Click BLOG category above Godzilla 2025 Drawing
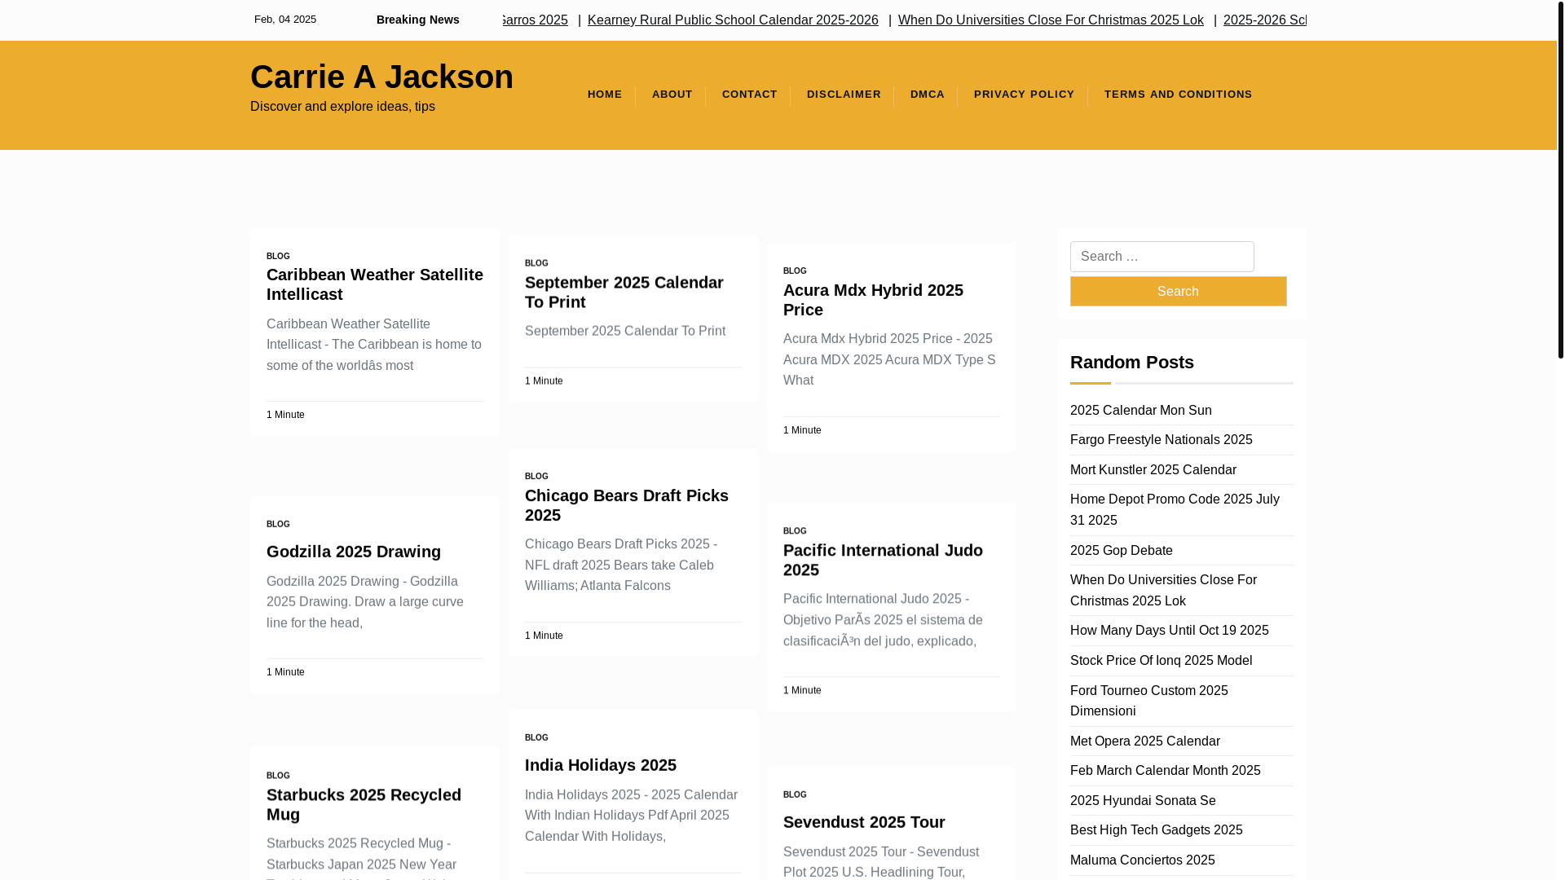Image resolution: width=1565 pixels, height=880 pixels. point(278,524)
